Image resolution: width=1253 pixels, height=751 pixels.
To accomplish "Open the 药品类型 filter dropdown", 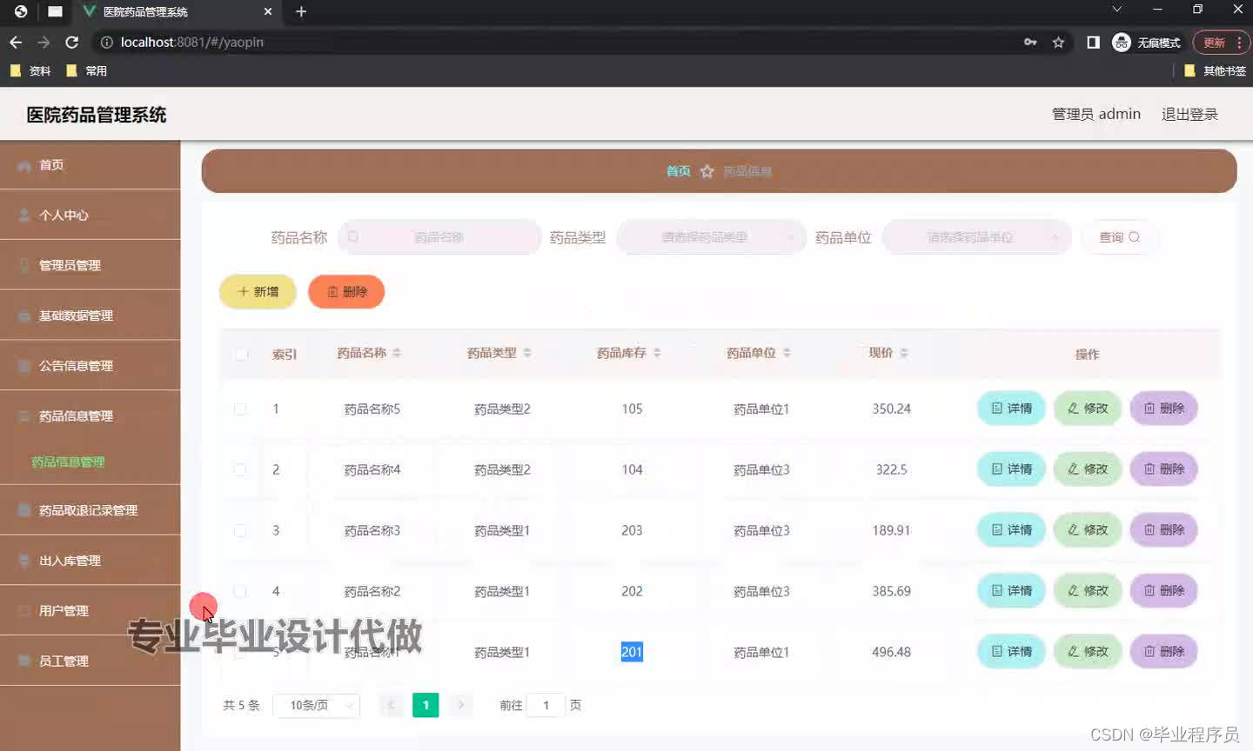I will [x=711, y=237].
